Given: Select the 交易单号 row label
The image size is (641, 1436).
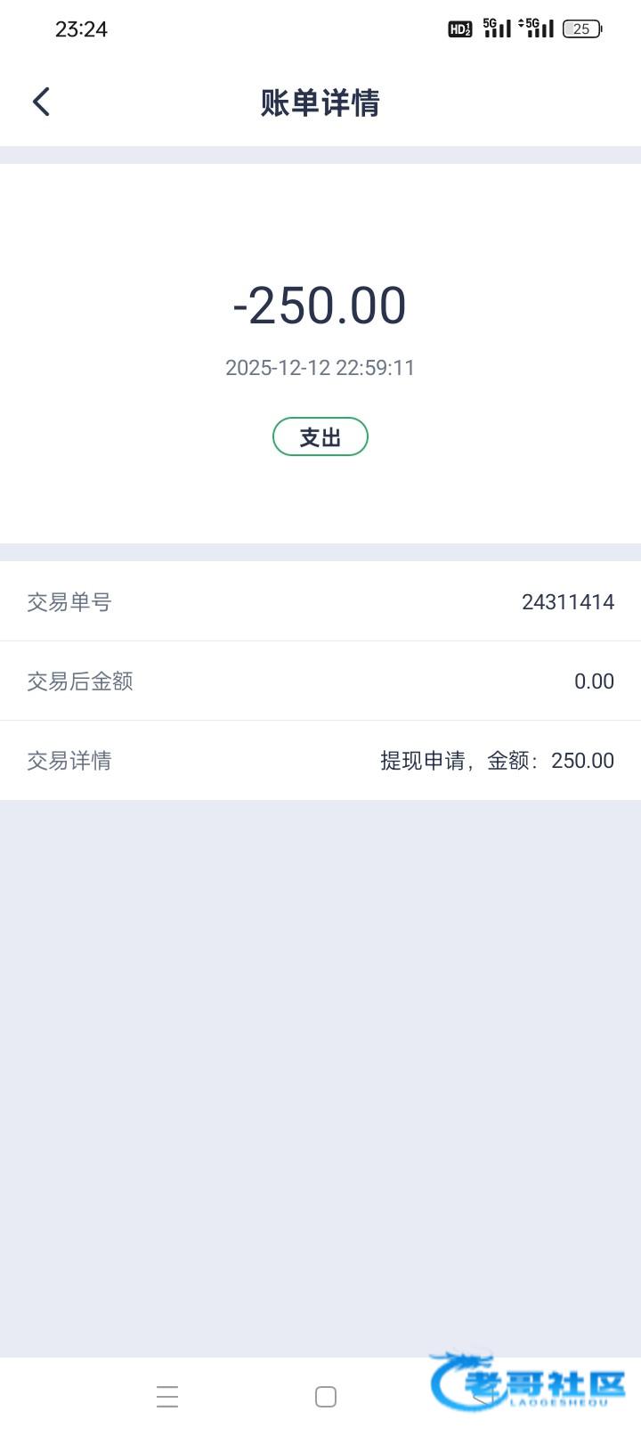Looking at the screenshot, I should coord(69,602).
